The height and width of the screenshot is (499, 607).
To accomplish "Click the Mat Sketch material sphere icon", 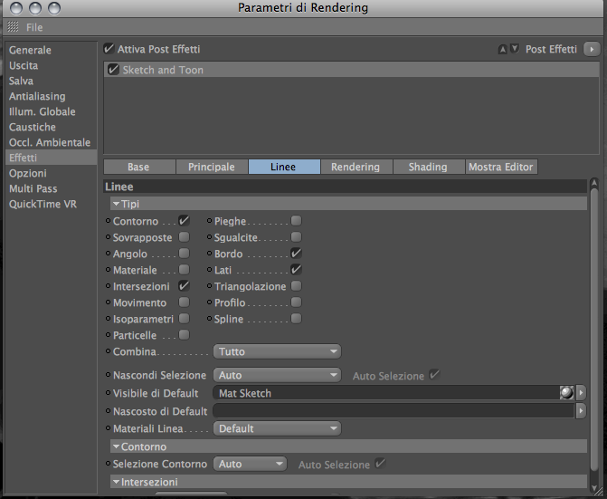I will (x=566, y=392).
